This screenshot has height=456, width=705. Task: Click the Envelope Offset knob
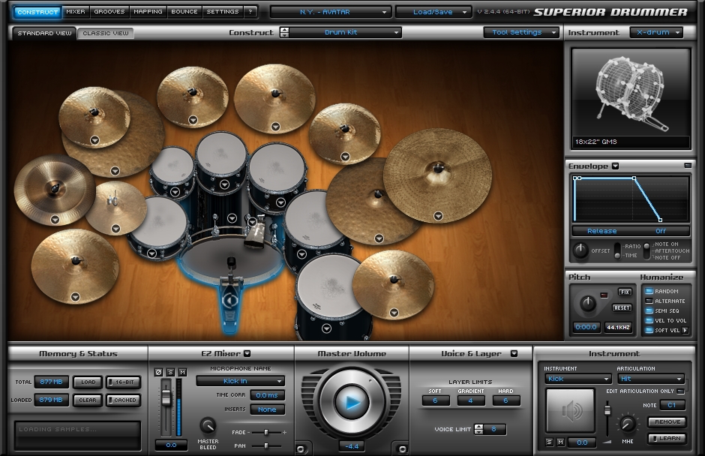tap(580, 251)
